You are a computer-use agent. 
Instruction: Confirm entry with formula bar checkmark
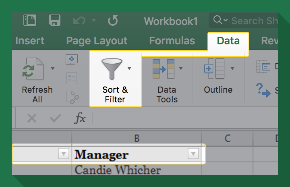tap(55, 118)
